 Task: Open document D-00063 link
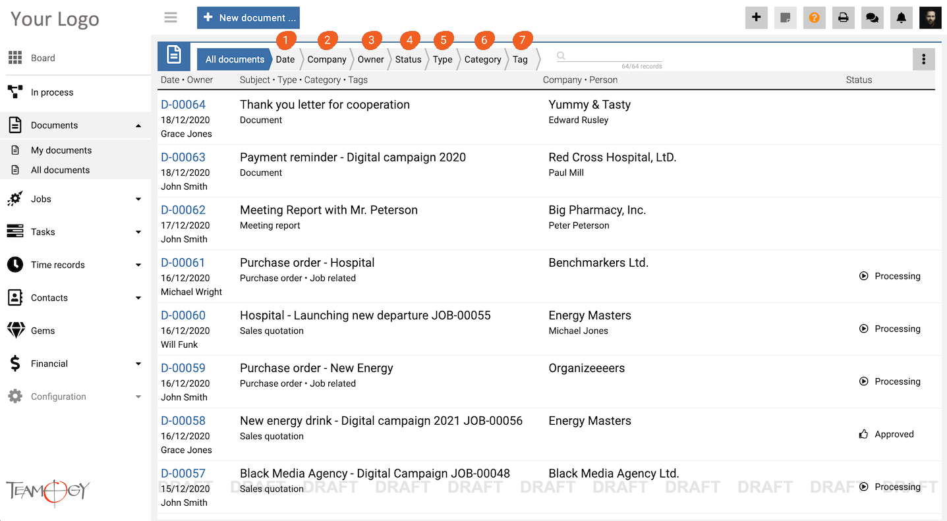[x=183, y=157]
